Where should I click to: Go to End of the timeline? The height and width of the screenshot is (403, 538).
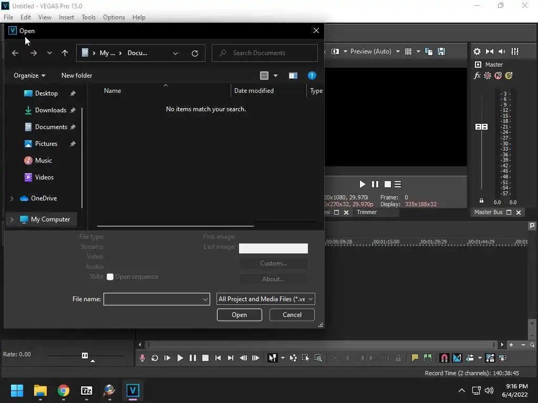point(231,358)
